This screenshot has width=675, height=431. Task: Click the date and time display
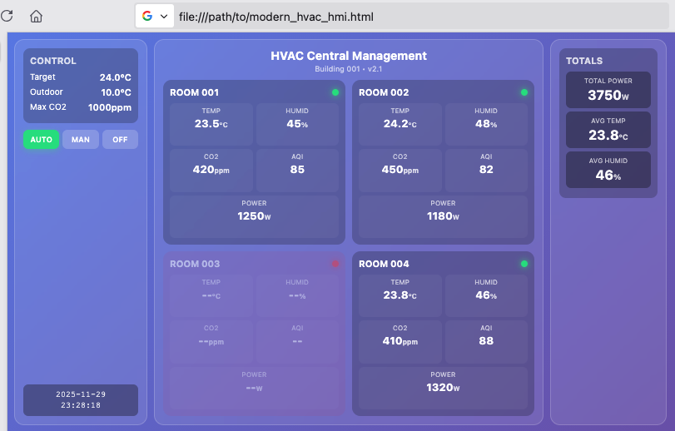(81, 400)
